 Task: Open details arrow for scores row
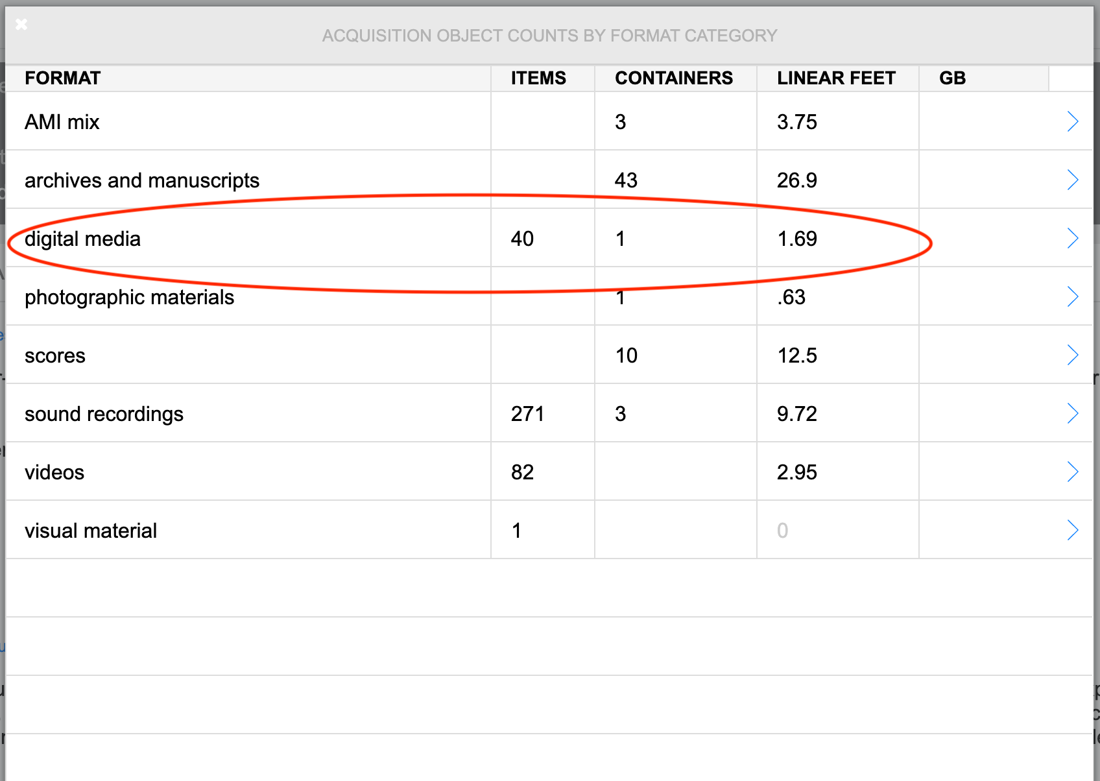pyautogui.click(x=1073, y=355)
